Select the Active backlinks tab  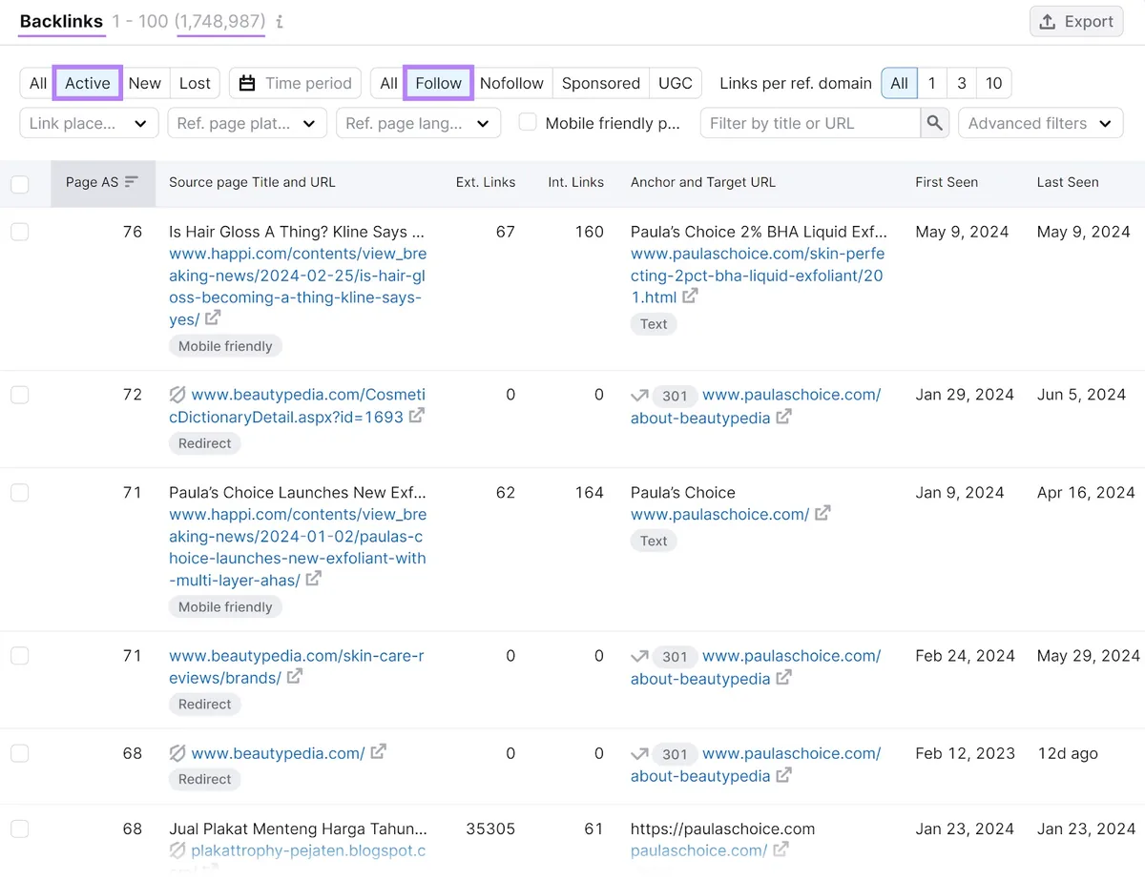(88, 83)
